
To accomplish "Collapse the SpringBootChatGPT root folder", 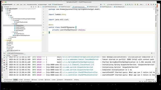I will pyautogui.click(x=4, y=9).
